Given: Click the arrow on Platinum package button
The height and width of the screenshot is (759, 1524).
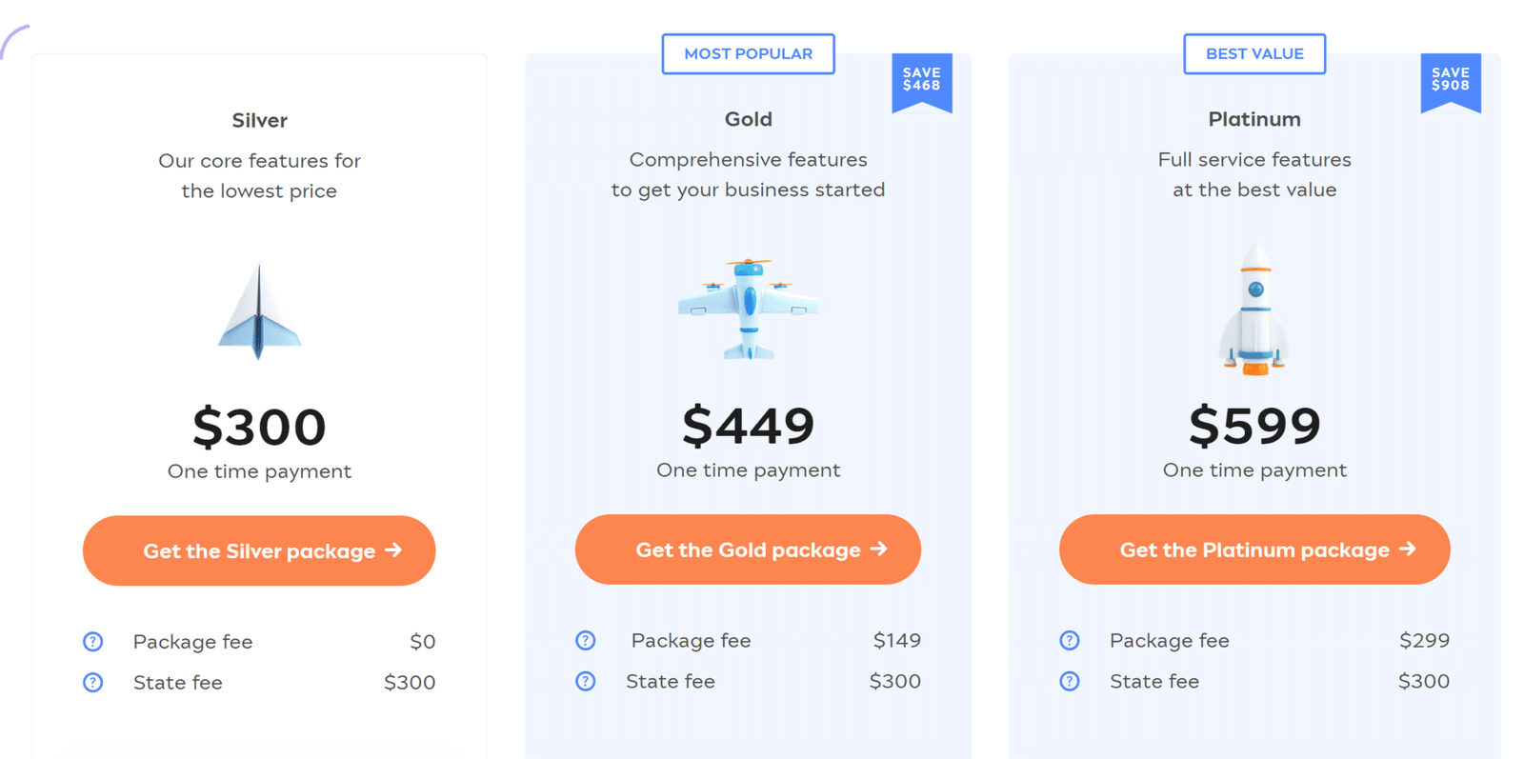Looking at the screenshot, I should 1408,549.
